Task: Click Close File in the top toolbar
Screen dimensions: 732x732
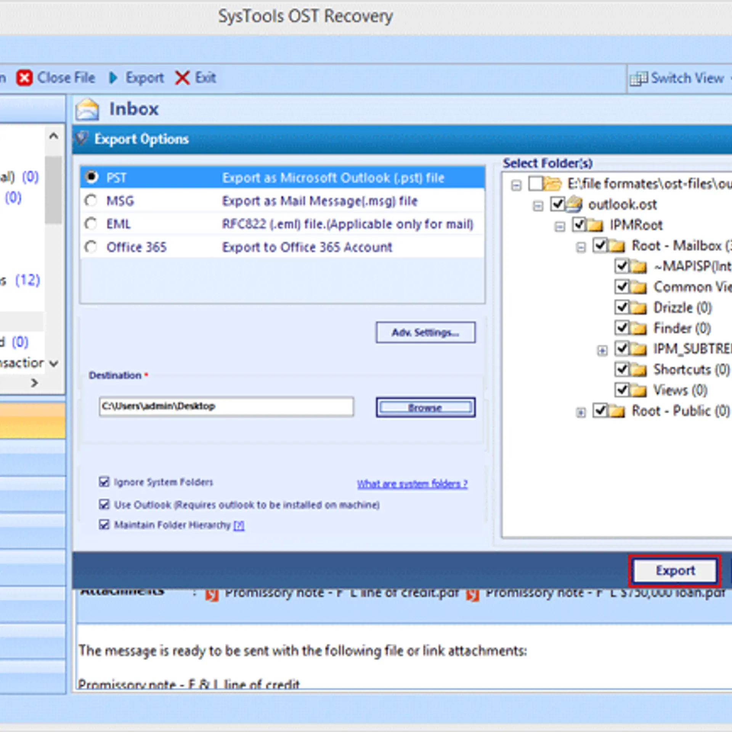Action: point(66,78)
